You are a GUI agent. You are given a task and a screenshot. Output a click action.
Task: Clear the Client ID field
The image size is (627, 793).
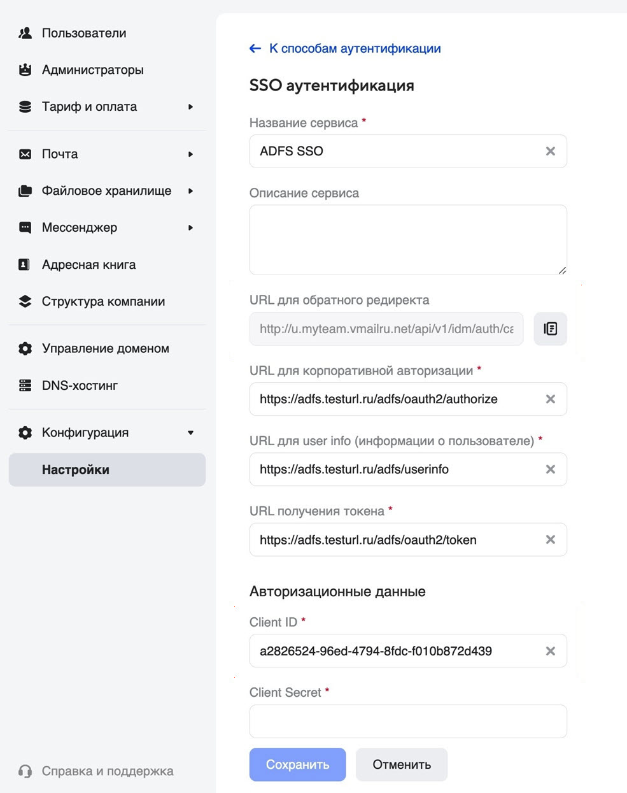[x=551, y=651]
